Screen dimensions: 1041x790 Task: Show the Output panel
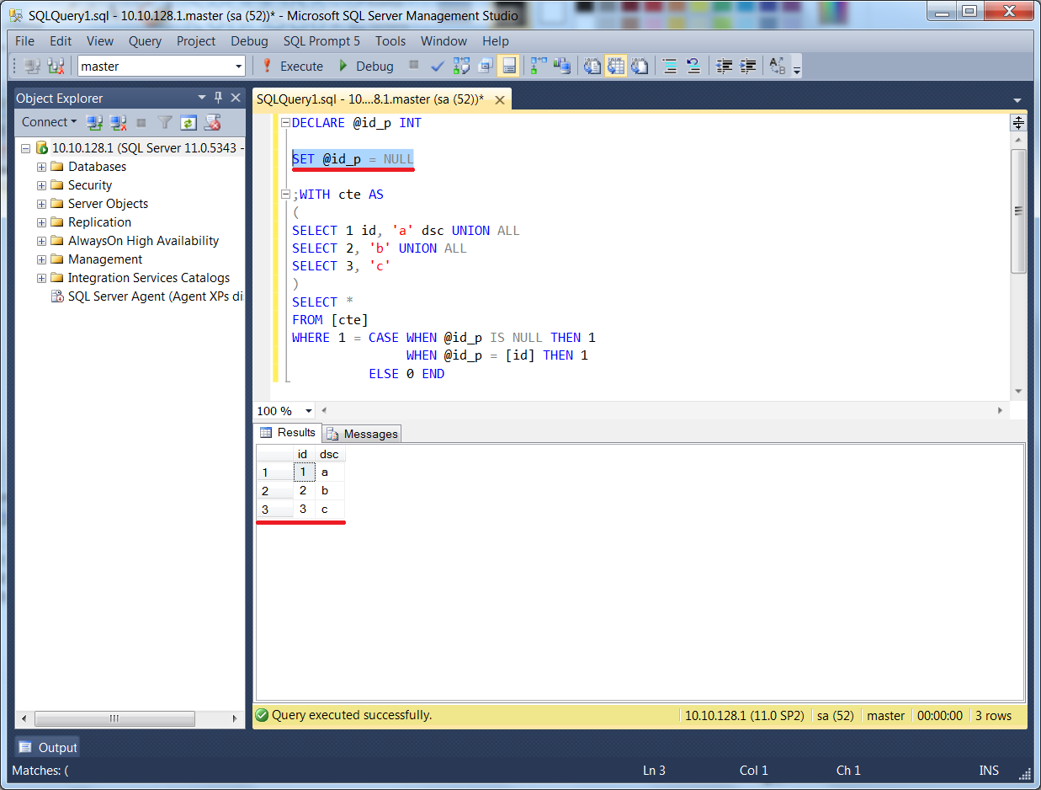[46, 746]
